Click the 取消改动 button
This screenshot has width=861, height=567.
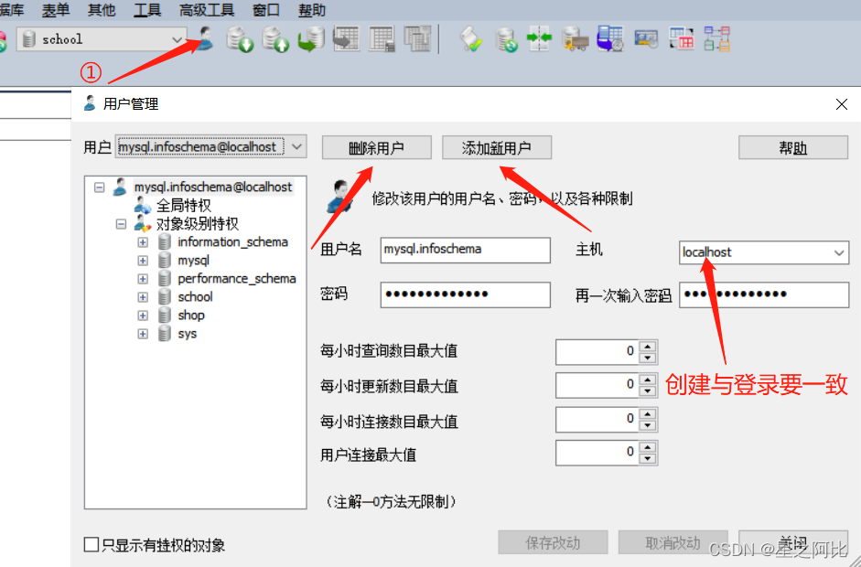[x=673, y=542]
